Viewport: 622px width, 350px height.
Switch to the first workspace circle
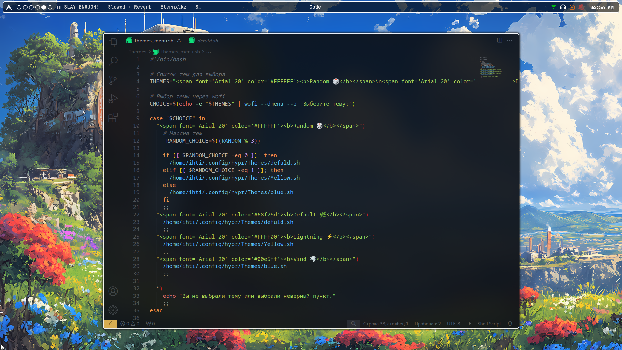(19, 7)
